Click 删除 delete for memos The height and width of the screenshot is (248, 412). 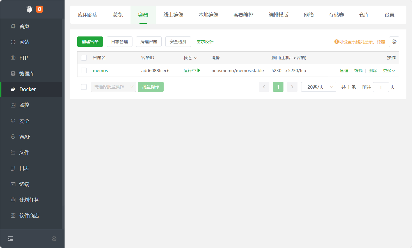[373, 71]
